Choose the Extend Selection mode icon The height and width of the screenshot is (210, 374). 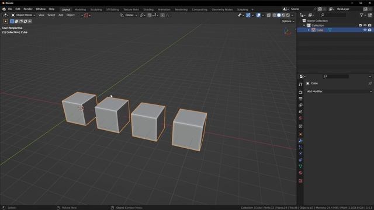pos(16,22)
